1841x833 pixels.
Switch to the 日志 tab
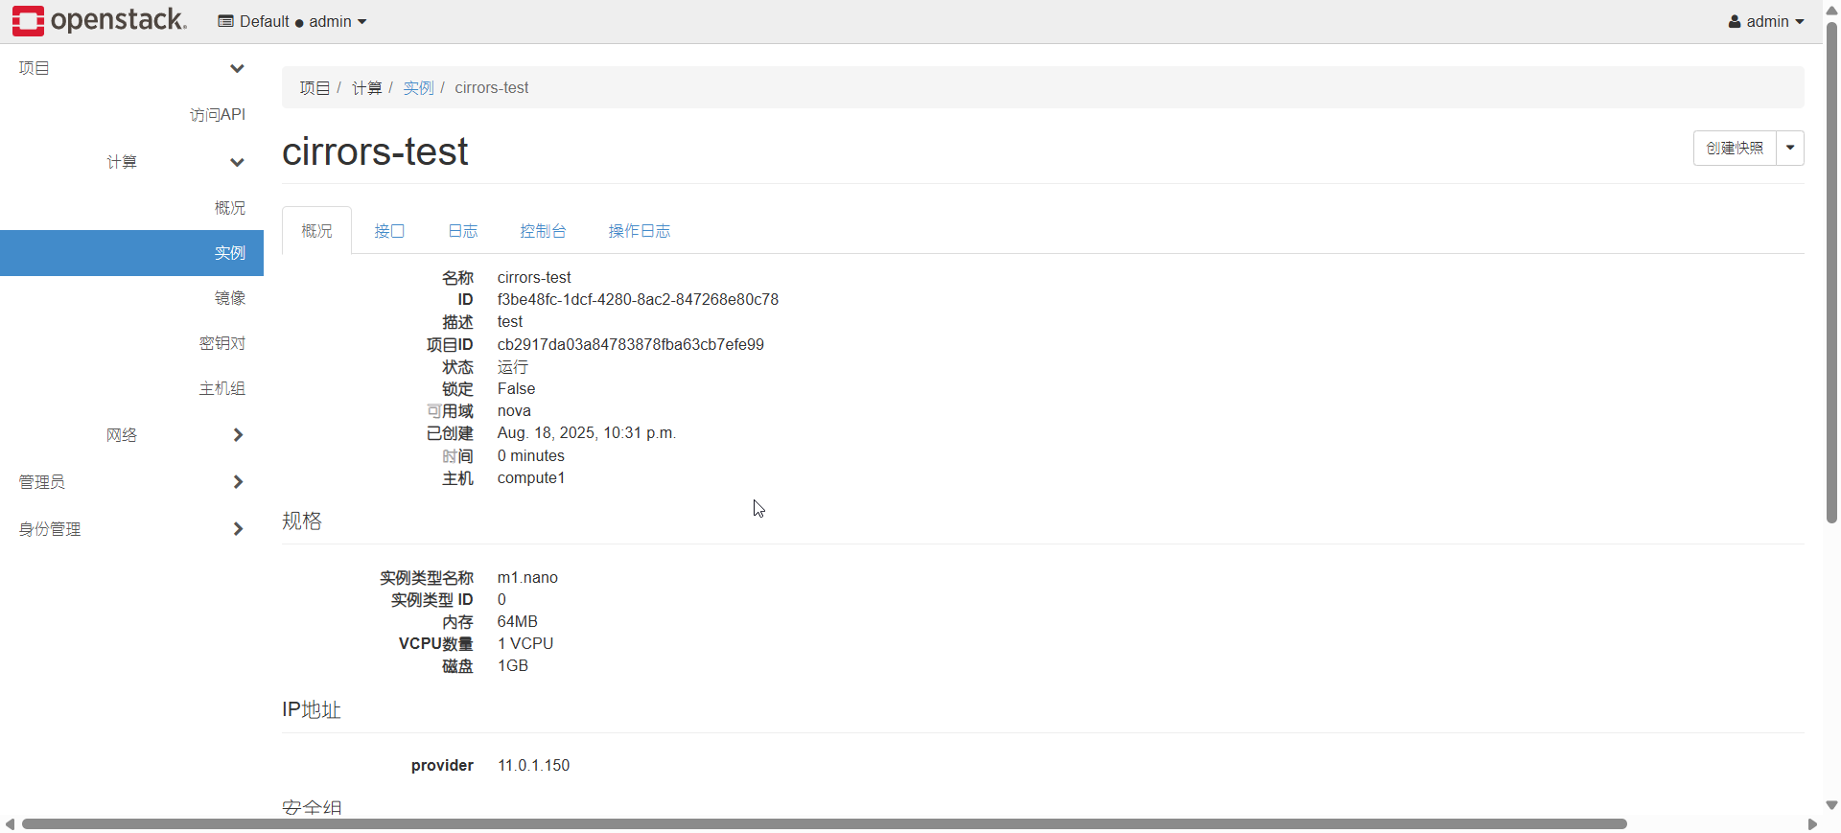[x=463, y=231]
